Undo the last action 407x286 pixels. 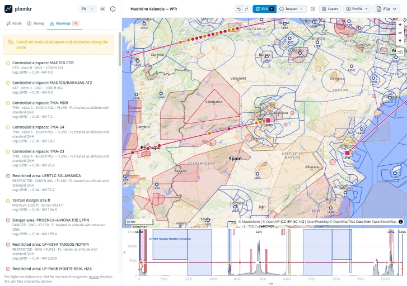(239, 9)
